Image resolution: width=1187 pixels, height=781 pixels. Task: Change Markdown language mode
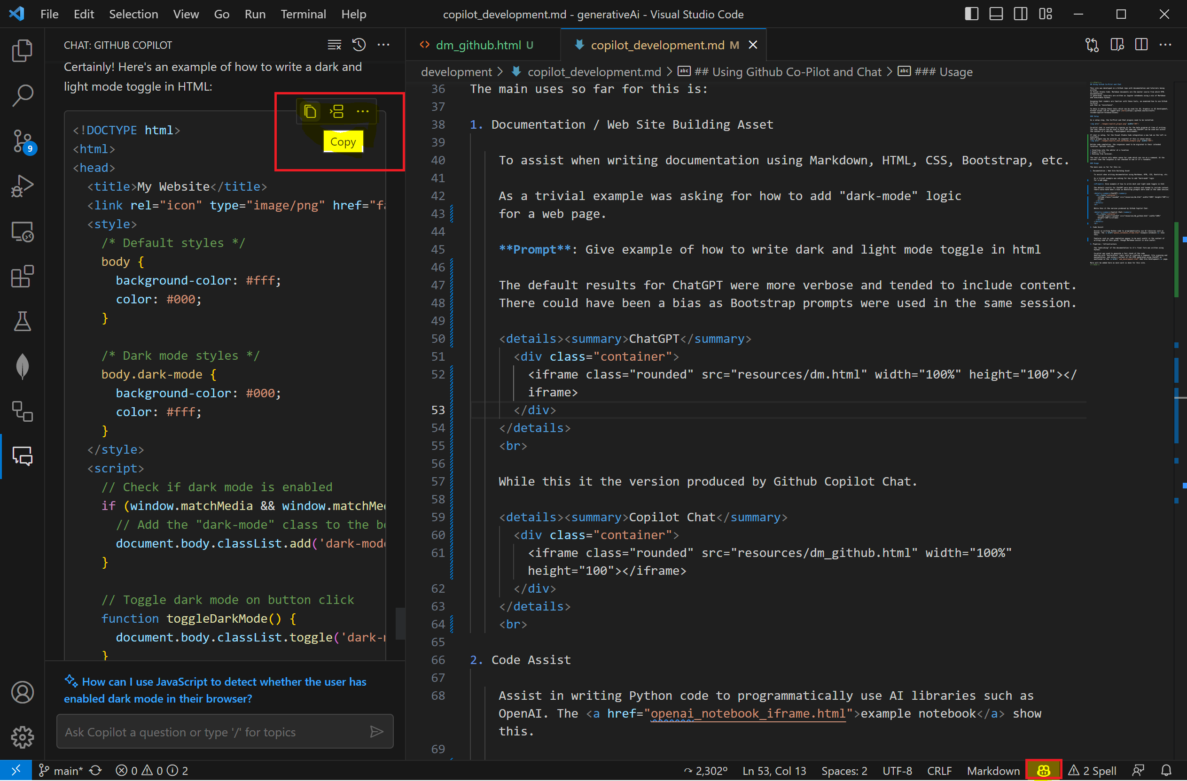(993, 771)
